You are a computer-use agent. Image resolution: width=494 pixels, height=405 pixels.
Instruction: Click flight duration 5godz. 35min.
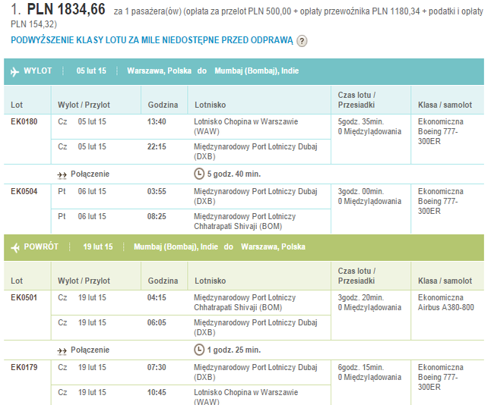361,121
